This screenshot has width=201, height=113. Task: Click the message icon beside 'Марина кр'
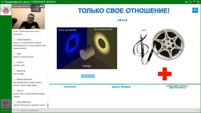pos(14,71)
